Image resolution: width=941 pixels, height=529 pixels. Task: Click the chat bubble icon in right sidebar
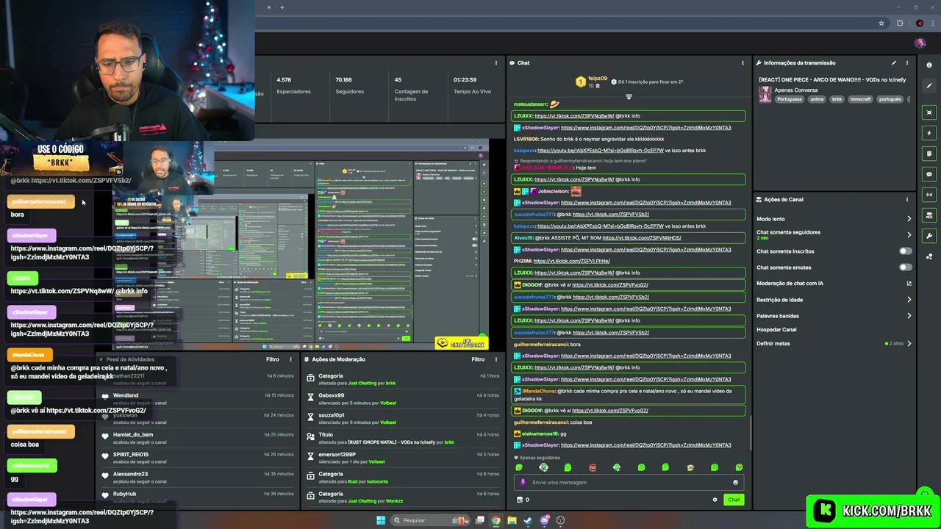[929, 174]
